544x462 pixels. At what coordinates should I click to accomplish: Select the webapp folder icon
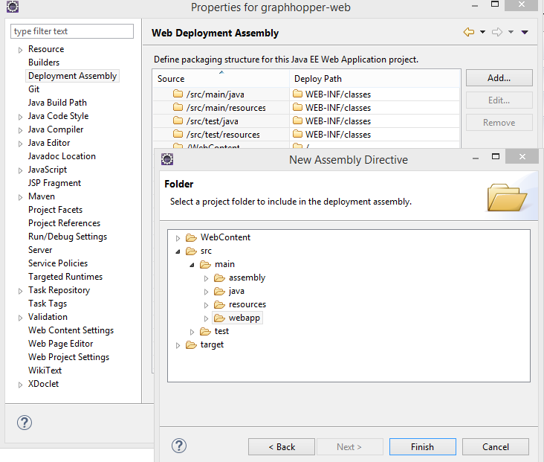(219, 318)
